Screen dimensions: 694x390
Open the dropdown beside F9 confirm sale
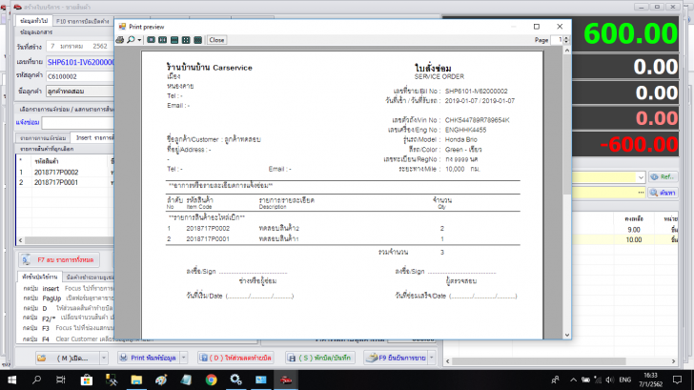click(x=432, y=358)
